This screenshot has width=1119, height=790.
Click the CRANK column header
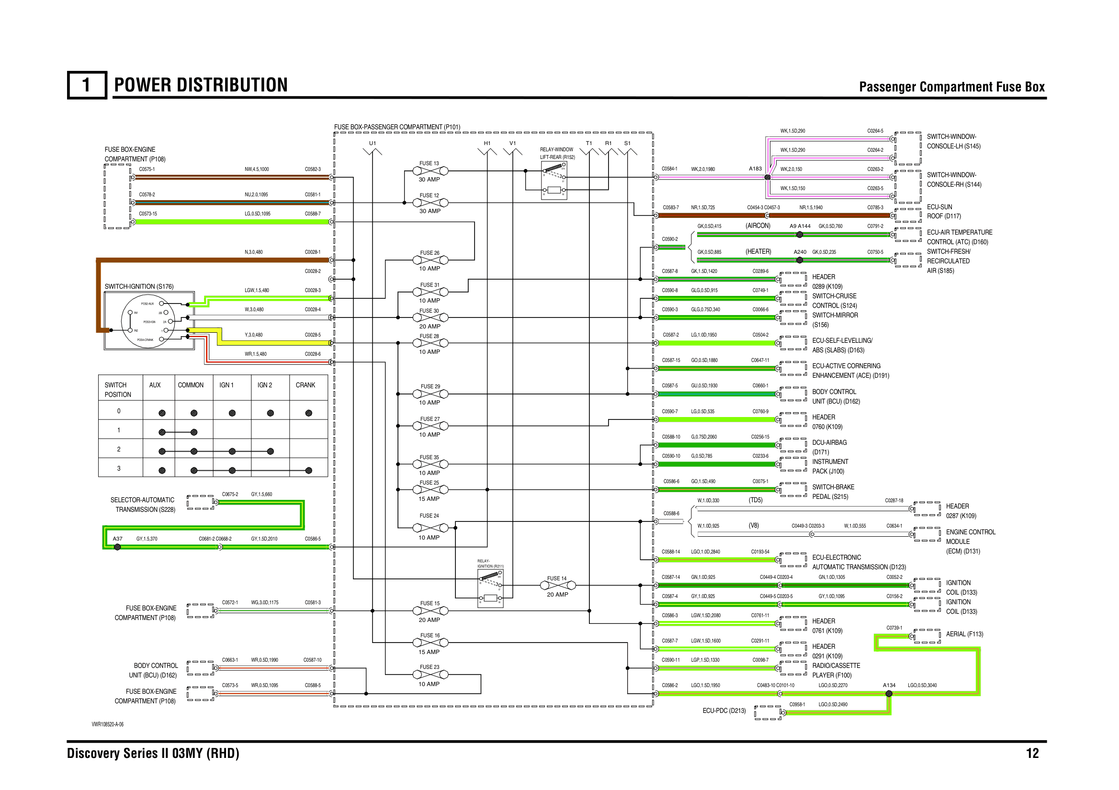[305, 385]
